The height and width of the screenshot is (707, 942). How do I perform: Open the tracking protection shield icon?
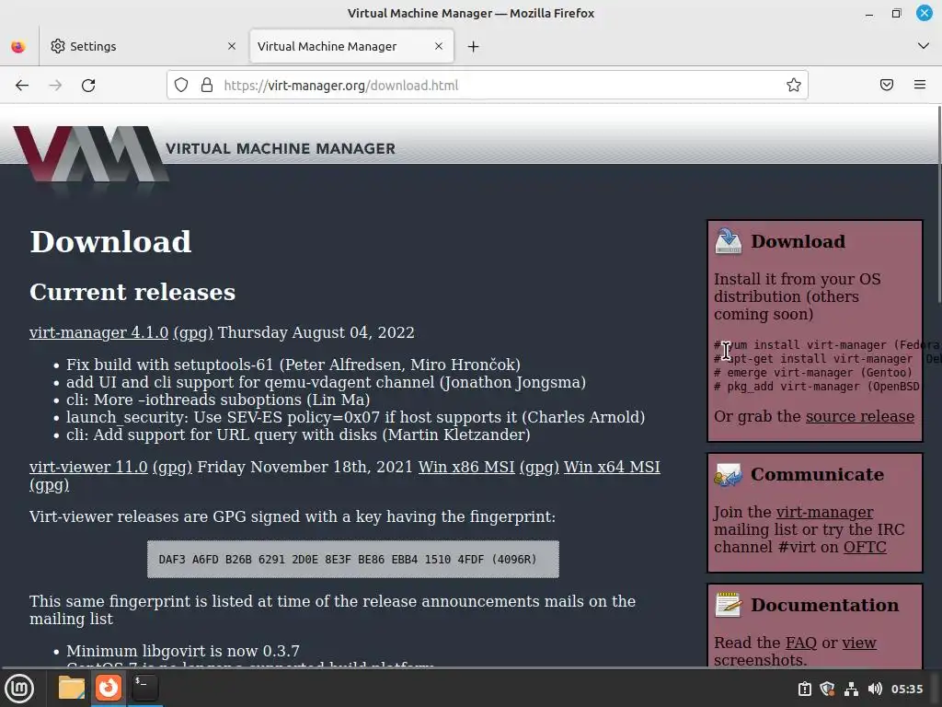pos(181,86)
